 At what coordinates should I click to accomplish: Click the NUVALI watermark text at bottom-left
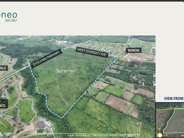tap(9, 133)
